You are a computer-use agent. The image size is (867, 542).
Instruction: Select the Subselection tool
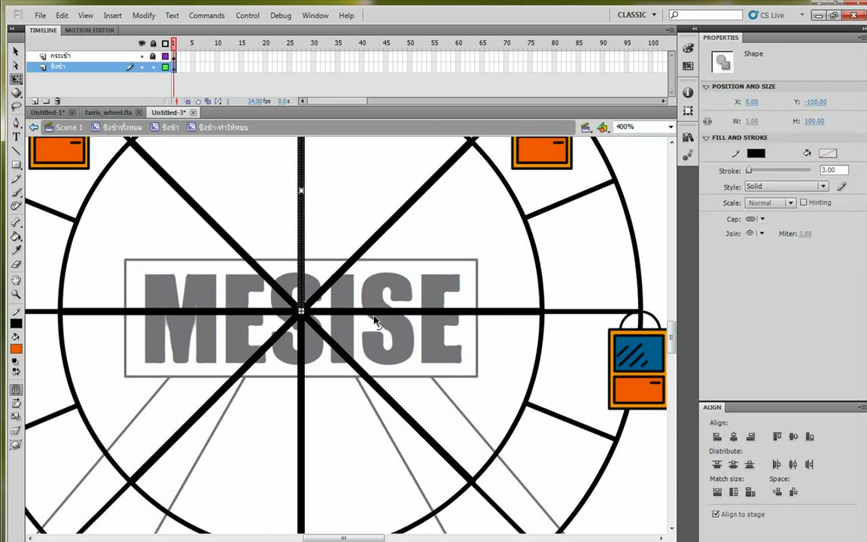(x=16, y=65)
